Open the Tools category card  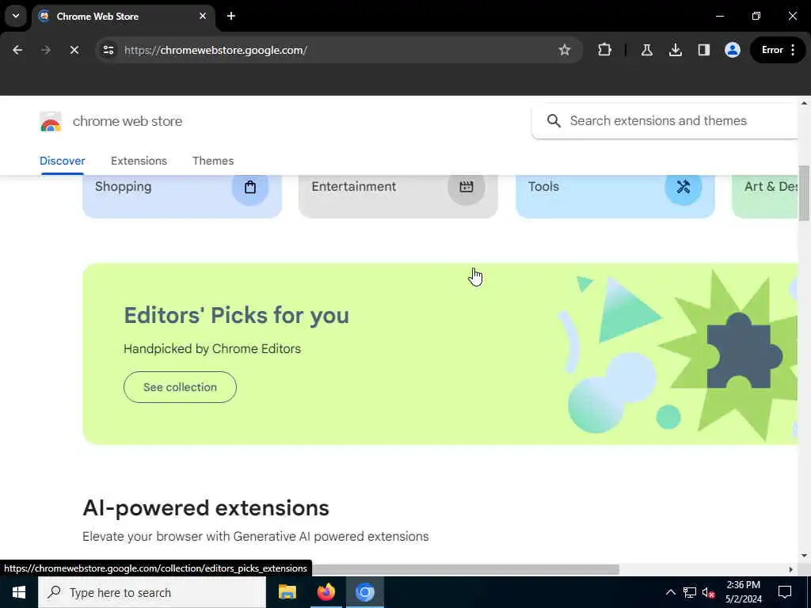[615, 196]
